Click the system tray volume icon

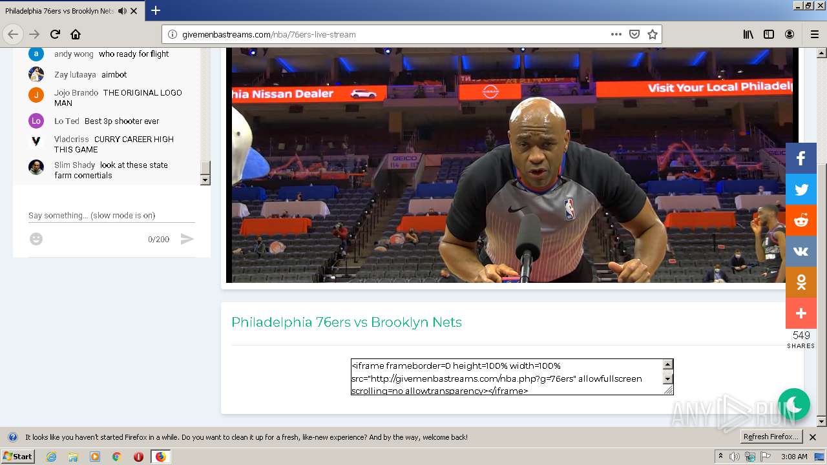[735, 457]
